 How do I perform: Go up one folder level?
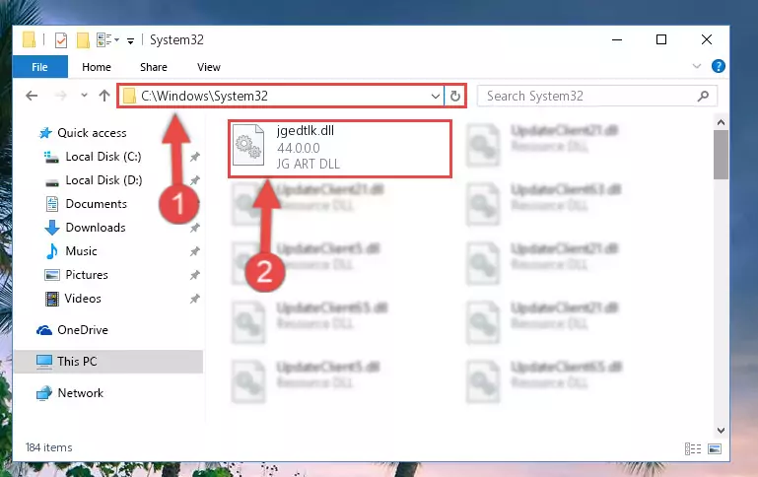[x=104, y=96]
